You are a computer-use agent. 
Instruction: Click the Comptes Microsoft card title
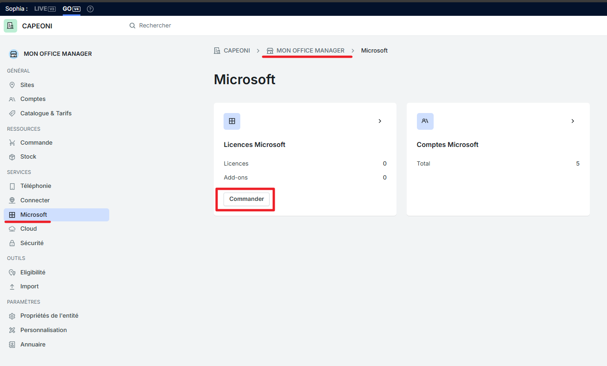tap(448, 145)
